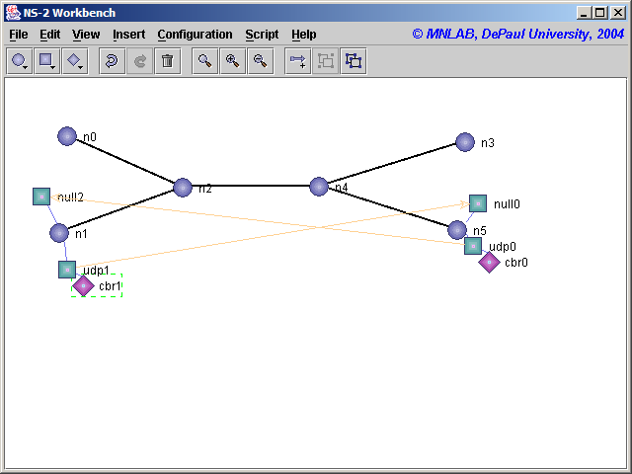The width and height of the screenshot is (632, 474).
Task: Click the cbr1 label text
Action: pos(110,286)
